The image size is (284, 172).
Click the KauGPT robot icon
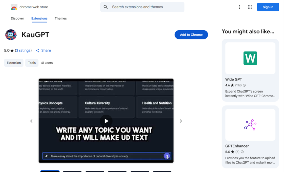[11, 35]
